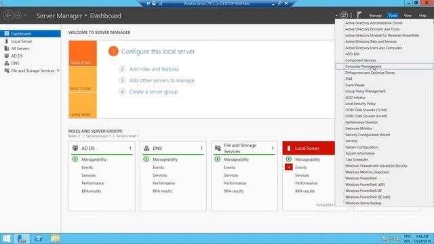Open the View menu

pyautogui.click(x=408, y=16)
